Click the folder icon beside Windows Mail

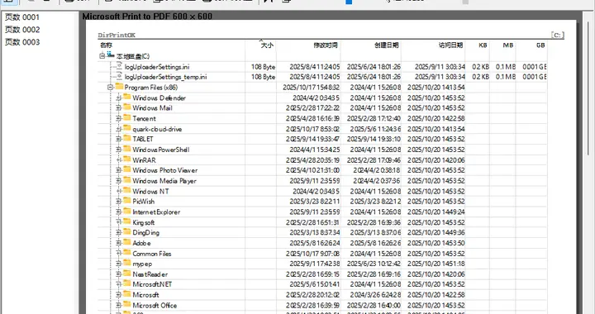(x=127, y=107)
